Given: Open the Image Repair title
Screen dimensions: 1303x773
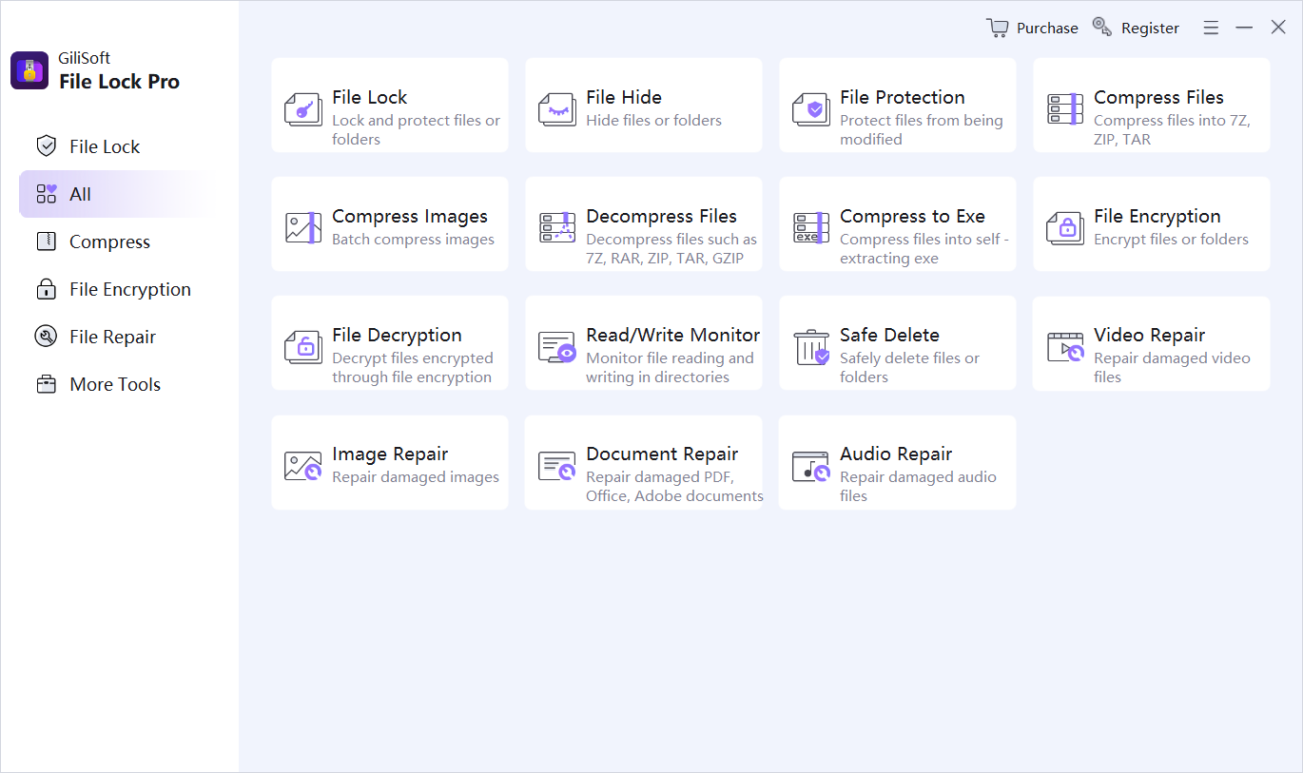Looking at the screenshot, I should 390,454.
